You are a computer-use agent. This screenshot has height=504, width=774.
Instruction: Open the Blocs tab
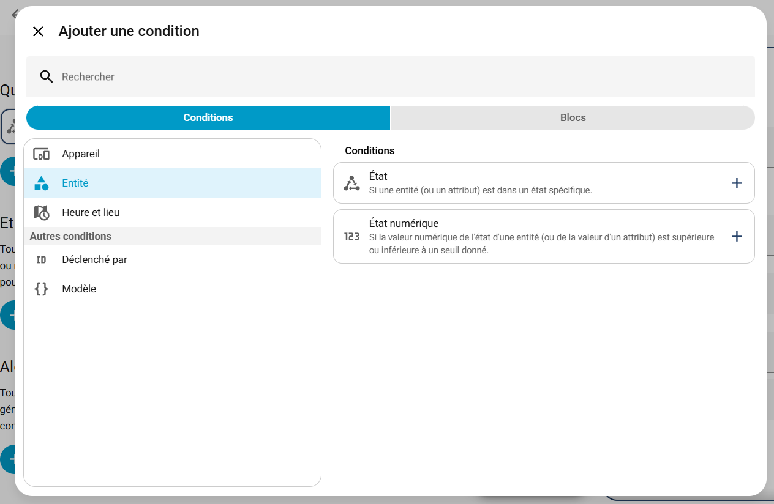pos(573,117)
